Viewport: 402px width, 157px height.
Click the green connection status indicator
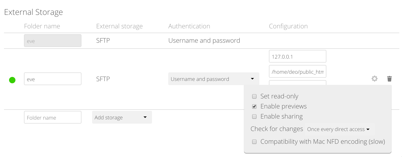coord(12,80)
